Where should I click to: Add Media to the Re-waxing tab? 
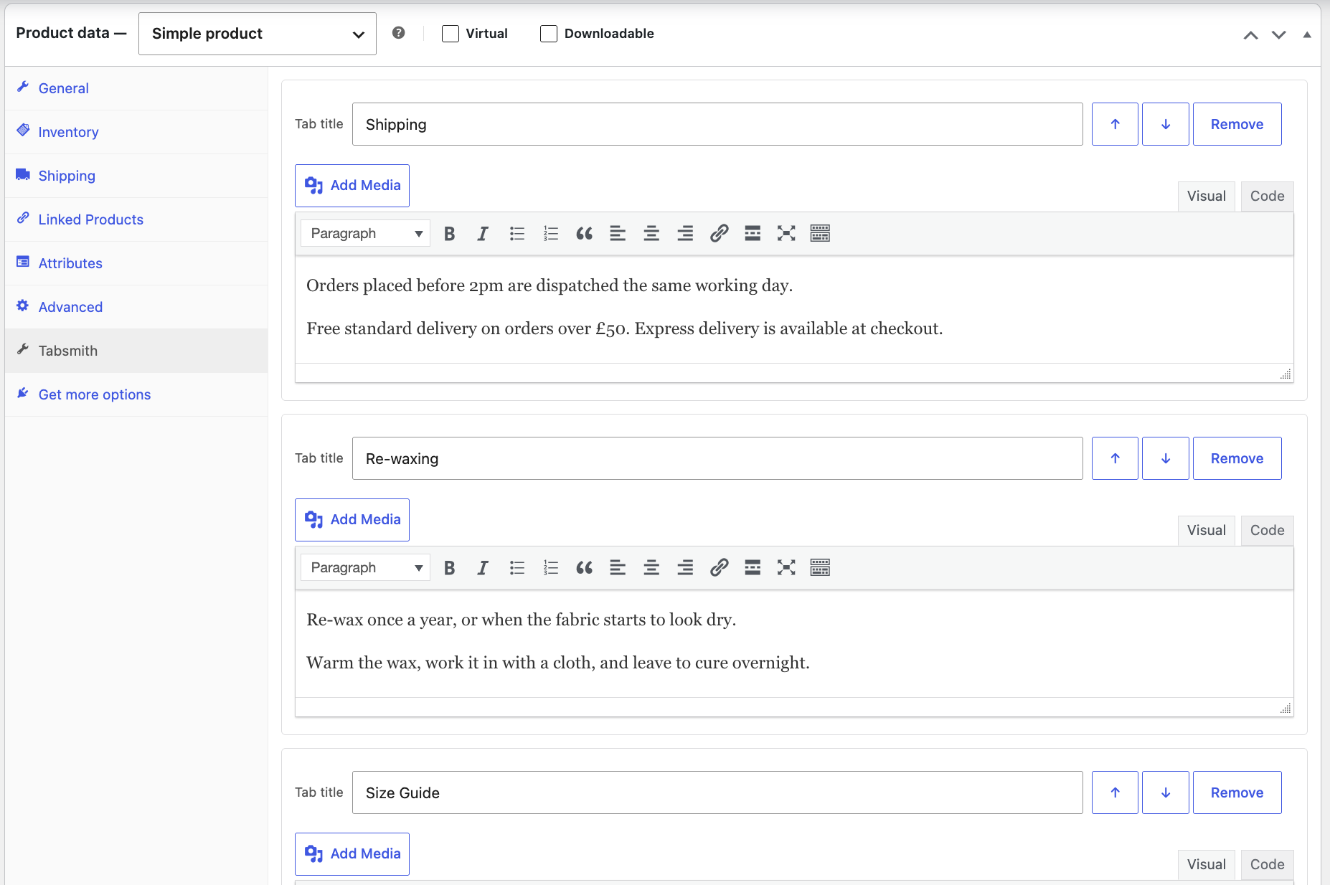point(352,520)
